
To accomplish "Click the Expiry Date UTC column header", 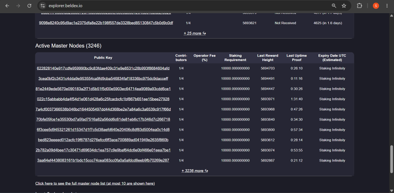I will click(332, 58).
